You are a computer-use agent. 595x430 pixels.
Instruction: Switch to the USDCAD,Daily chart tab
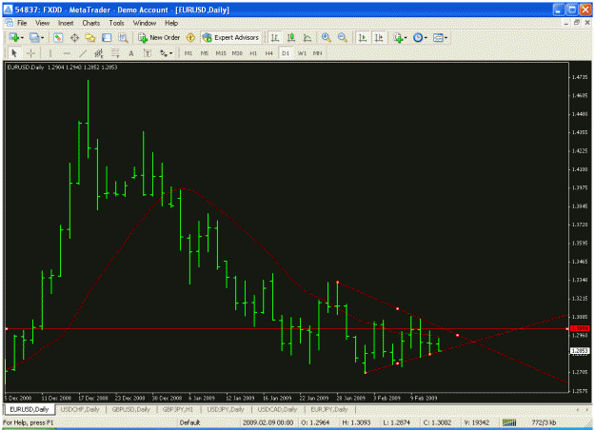coord(277,409)
